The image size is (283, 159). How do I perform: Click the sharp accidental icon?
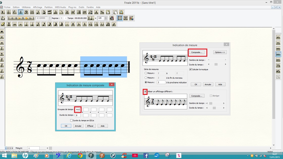73,24
